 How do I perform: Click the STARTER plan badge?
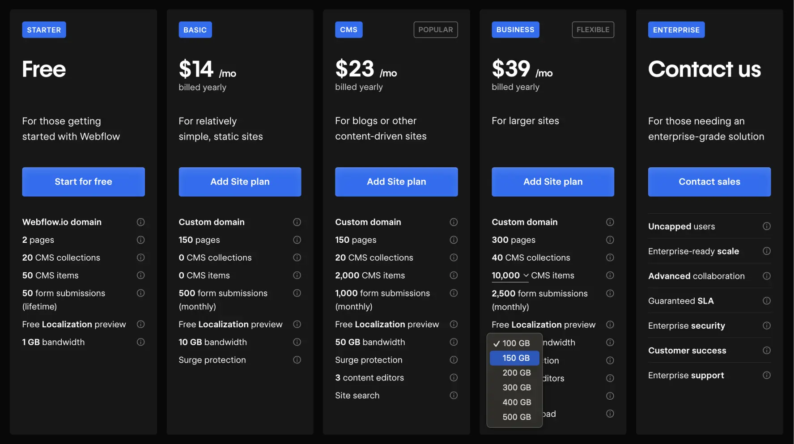coord(44,30)
